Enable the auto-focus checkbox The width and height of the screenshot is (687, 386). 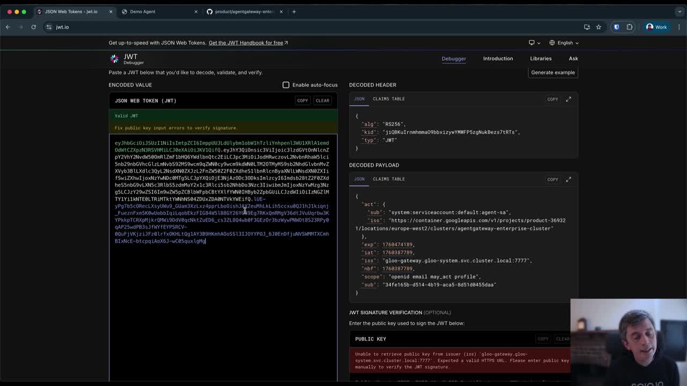tap(286, 85)
